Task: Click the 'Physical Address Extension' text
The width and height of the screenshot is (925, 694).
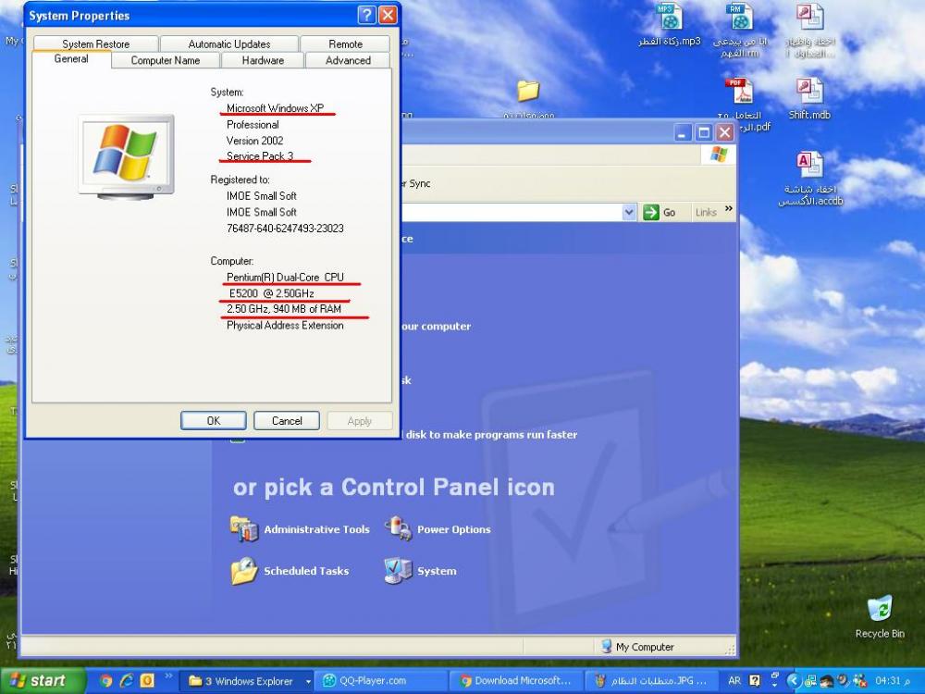Action: coord(285,325)
